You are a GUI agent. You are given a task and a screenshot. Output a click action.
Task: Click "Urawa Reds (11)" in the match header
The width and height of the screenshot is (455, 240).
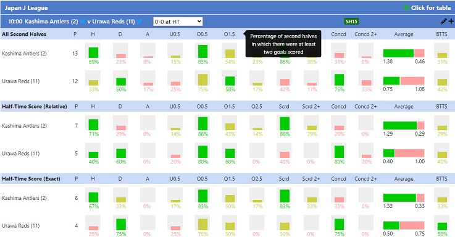tap(114, 22)
